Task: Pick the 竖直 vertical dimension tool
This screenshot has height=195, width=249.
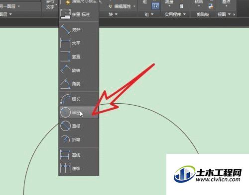Action: (79, 57)
